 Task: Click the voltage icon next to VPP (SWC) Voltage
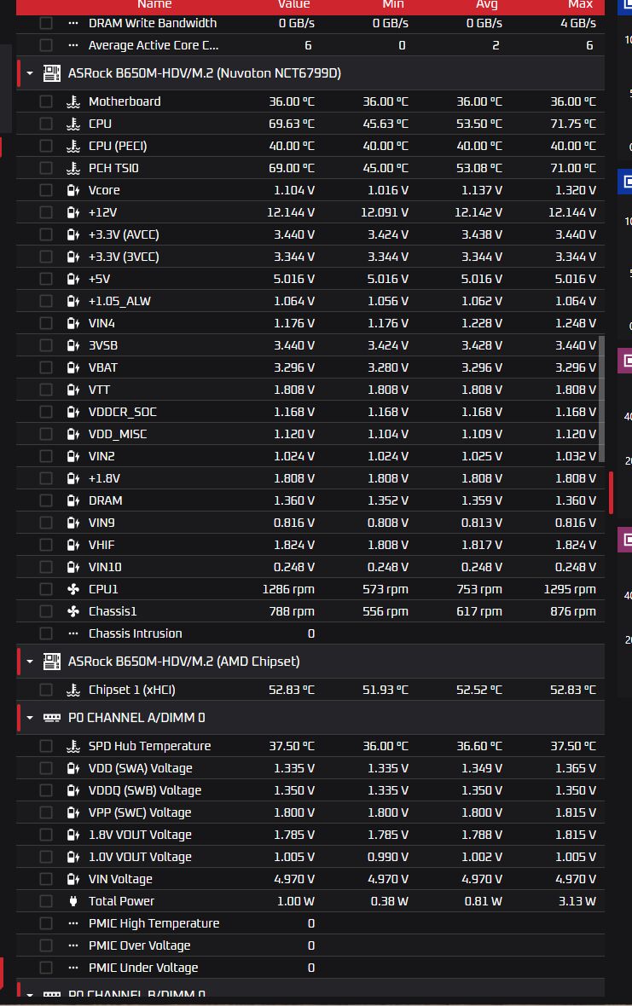point(73,812)
